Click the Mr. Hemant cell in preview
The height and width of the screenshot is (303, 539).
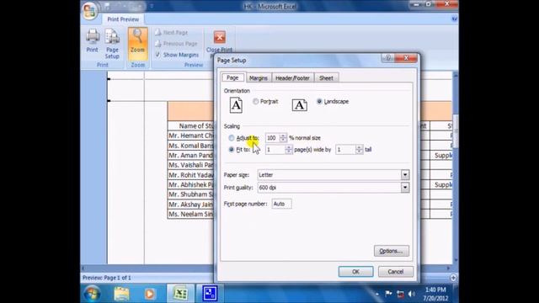click(x=190, y=136)
